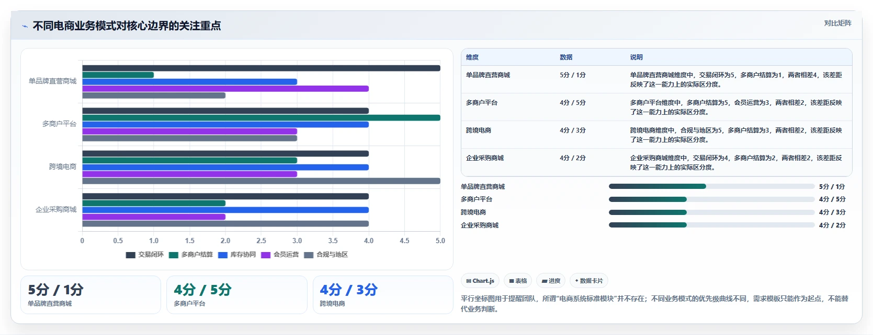Select the 数据卡片 chip
This screenshot has width=873, height=335.
click(589, 281)
